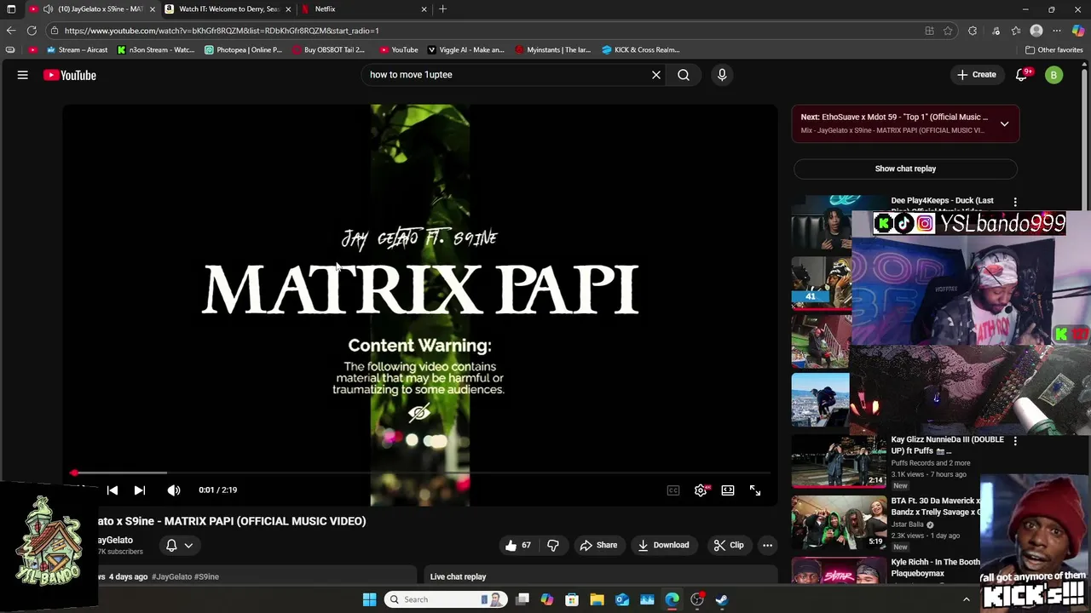
Task: Open Steam from the taskbar
Action: tap(722, 599)
